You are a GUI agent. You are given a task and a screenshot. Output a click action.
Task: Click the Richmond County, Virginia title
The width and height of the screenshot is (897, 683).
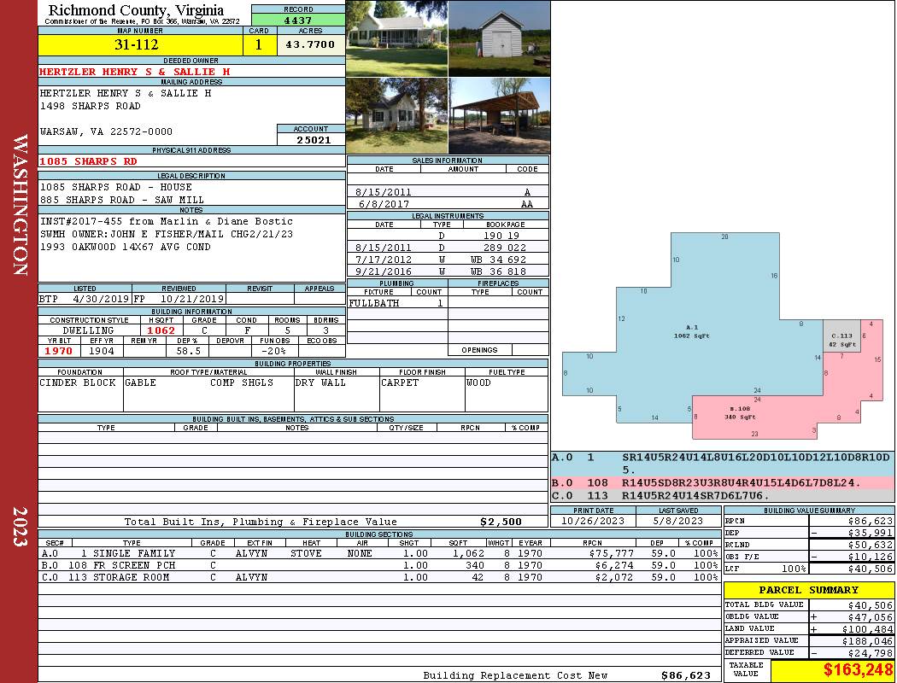(136, 9)
